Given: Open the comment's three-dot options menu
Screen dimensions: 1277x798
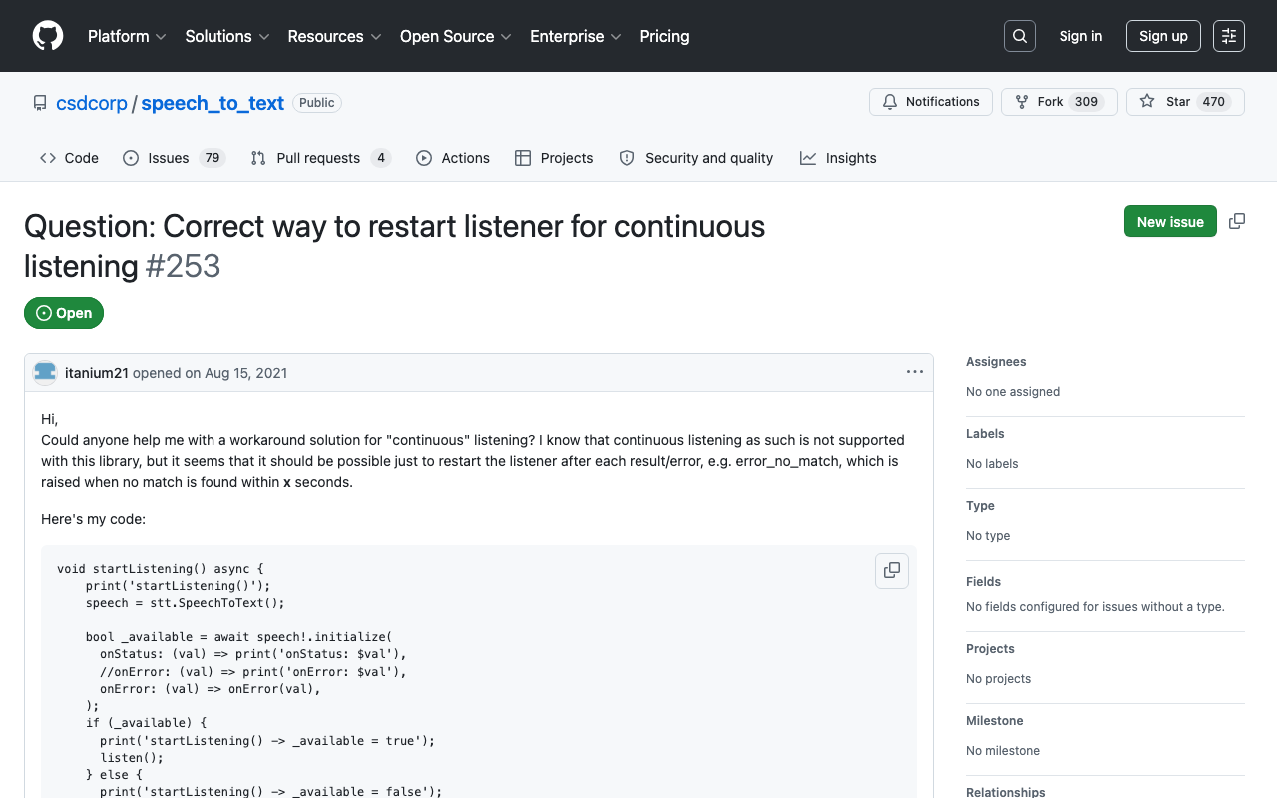Looking at the screenshot, I should click(915, 372).
